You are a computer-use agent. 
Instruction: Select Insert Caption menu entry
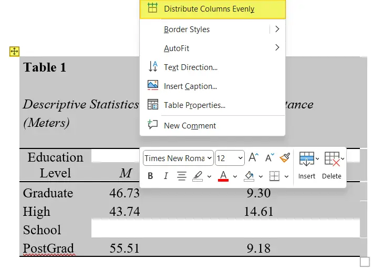point(212,86)
